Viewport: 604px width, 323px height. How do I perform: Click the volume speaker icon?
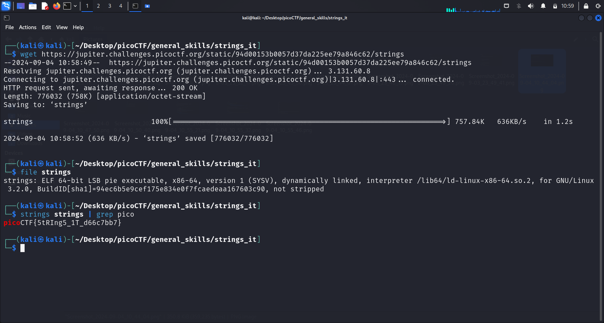(x=531, y=6)
